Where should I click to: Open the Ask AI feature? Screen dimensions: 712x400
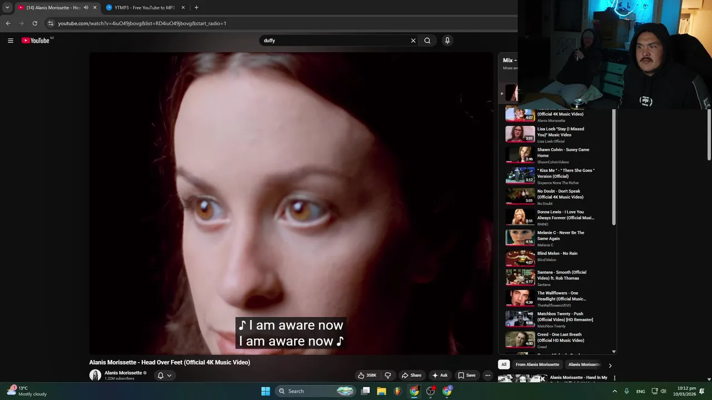(439, 376)
